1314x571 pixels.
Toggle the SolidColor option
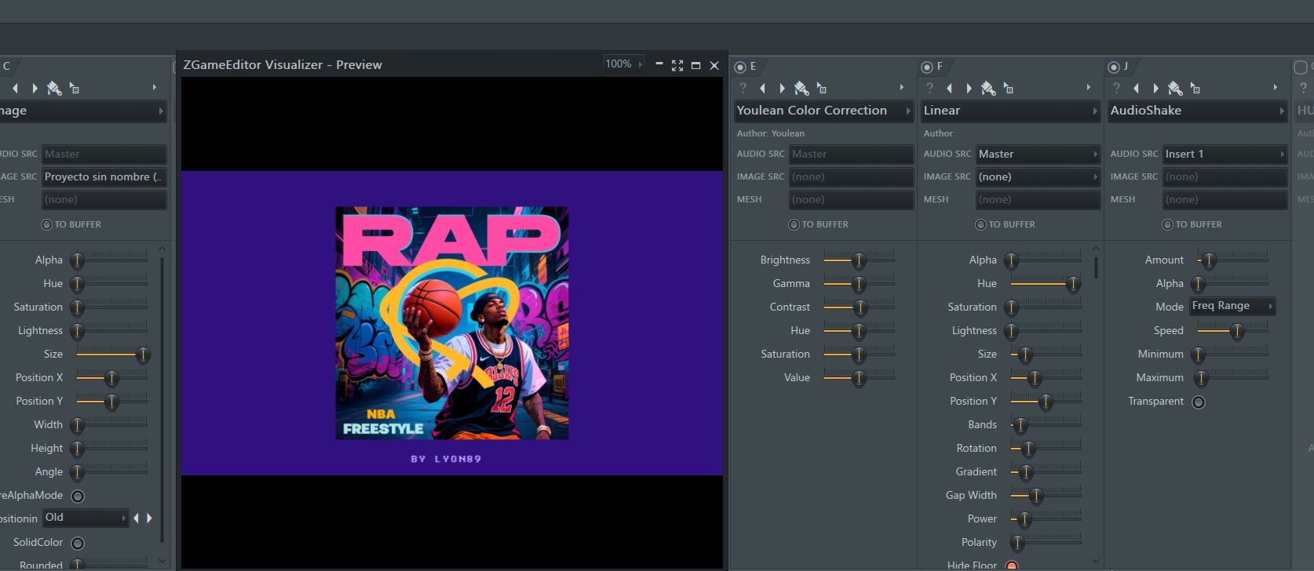[78, 544]
